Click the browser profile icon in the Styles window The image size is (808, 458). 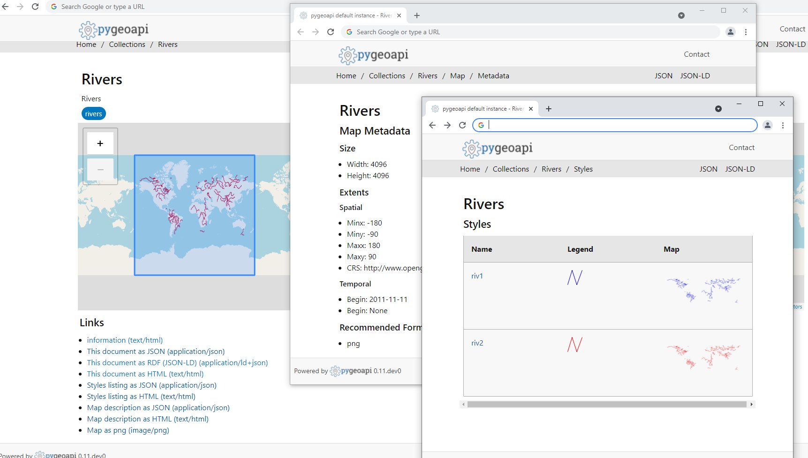[767, 125]
